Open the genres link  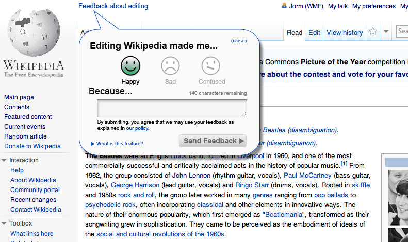point(263,195)
